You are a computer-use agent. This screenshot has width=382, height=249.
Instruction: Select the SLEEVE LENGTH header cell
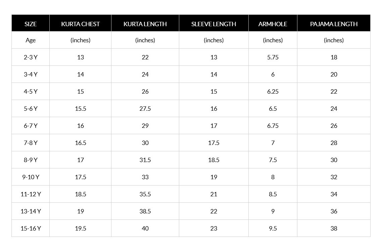(213, 24)
